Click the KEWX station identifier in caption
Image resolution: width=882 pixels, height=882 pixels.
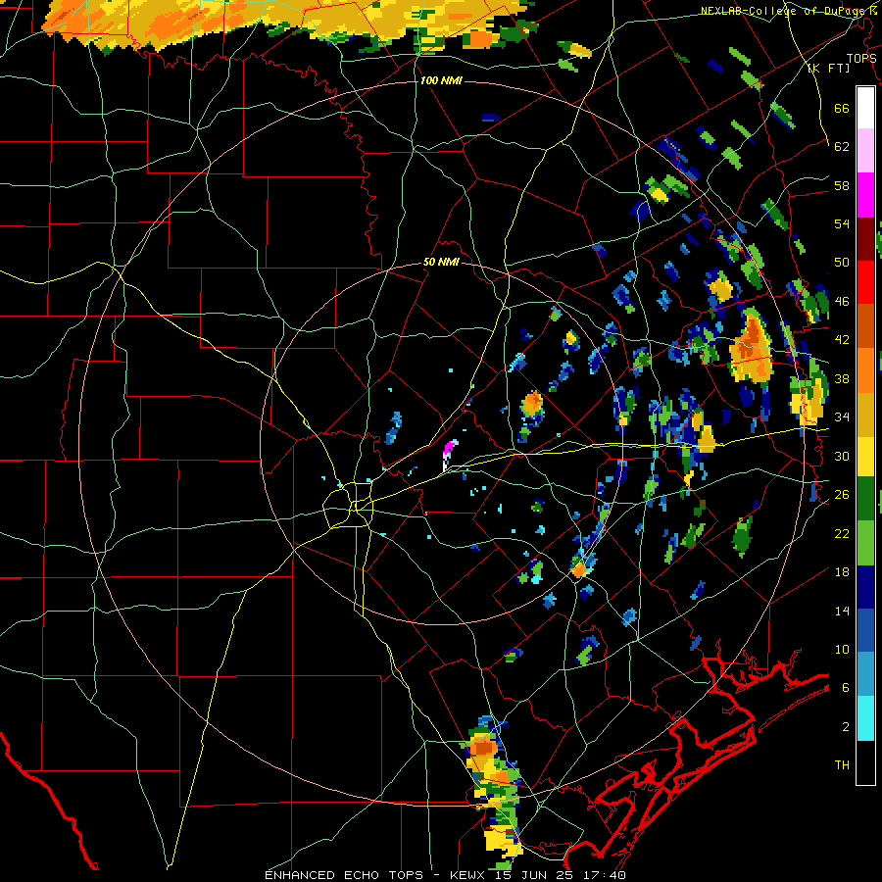tap(469, 875)
